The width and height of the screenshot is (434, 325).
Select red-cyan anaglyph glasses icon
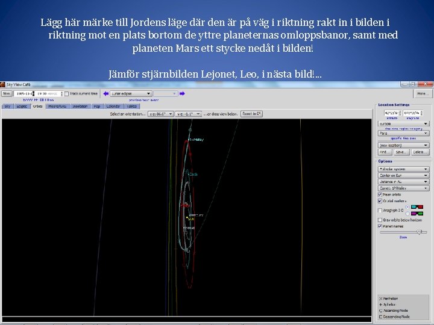[417, 207]
